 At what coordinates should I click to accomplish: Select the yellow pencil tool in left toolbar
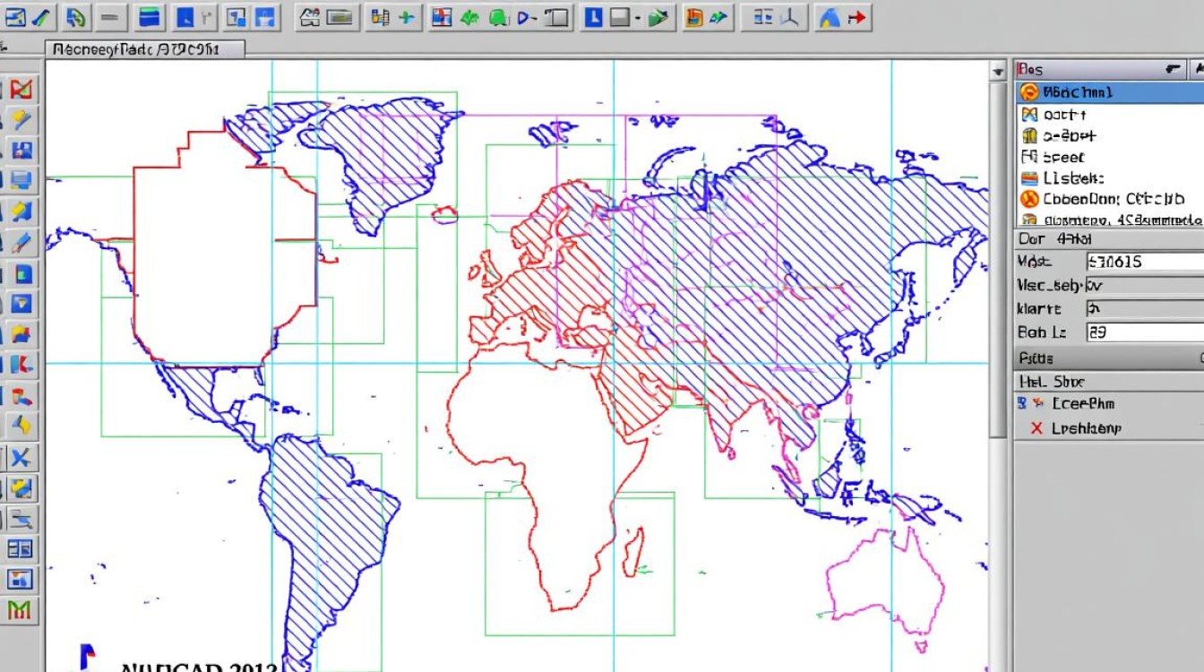pyautogui.click(x=20, y=119)
